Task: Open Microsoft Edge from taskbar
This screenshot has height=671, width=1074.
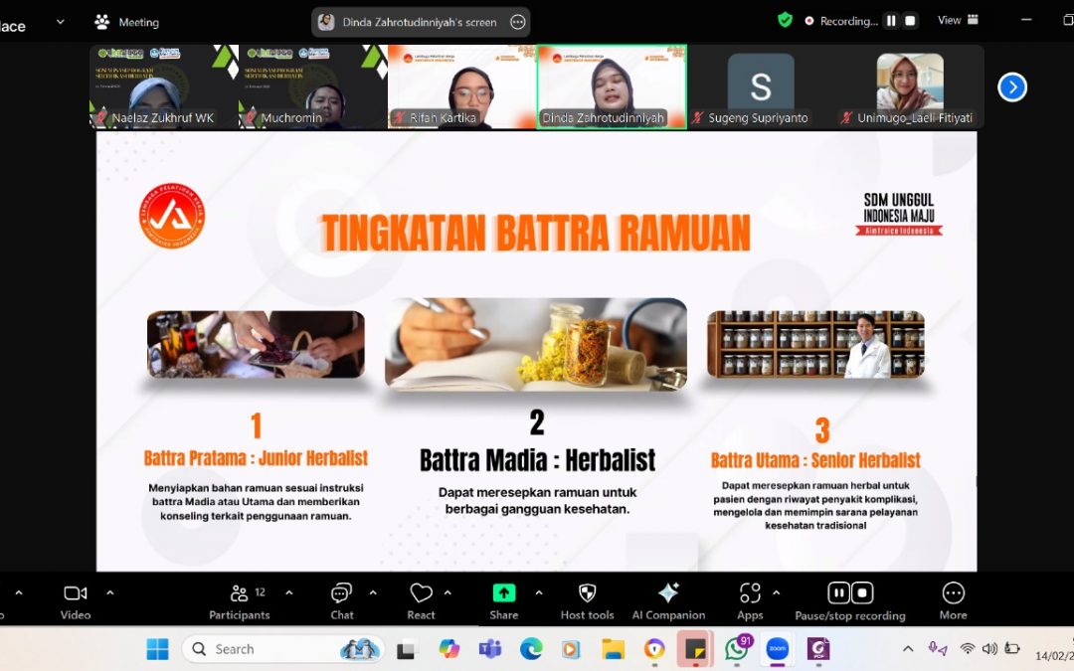Action: (x=531, y=649)
